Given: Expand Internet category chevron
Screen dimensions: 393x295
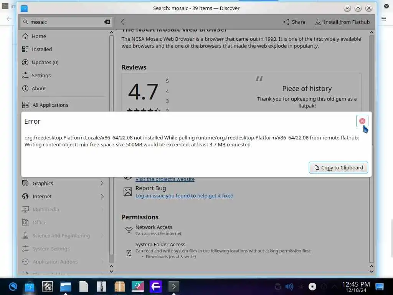Looking at the screenshot, I should click(x=102, y=196).
